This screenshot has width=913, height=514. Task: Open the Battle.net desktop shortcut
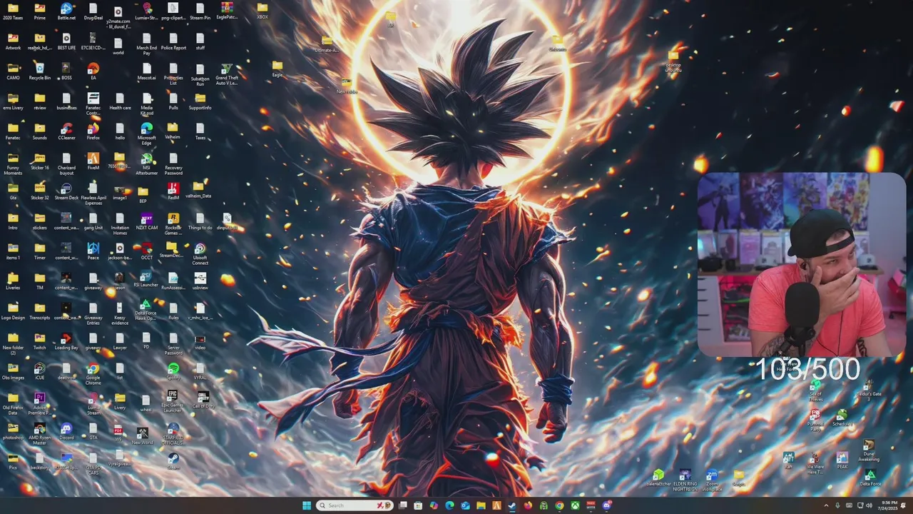click(66, 11)
